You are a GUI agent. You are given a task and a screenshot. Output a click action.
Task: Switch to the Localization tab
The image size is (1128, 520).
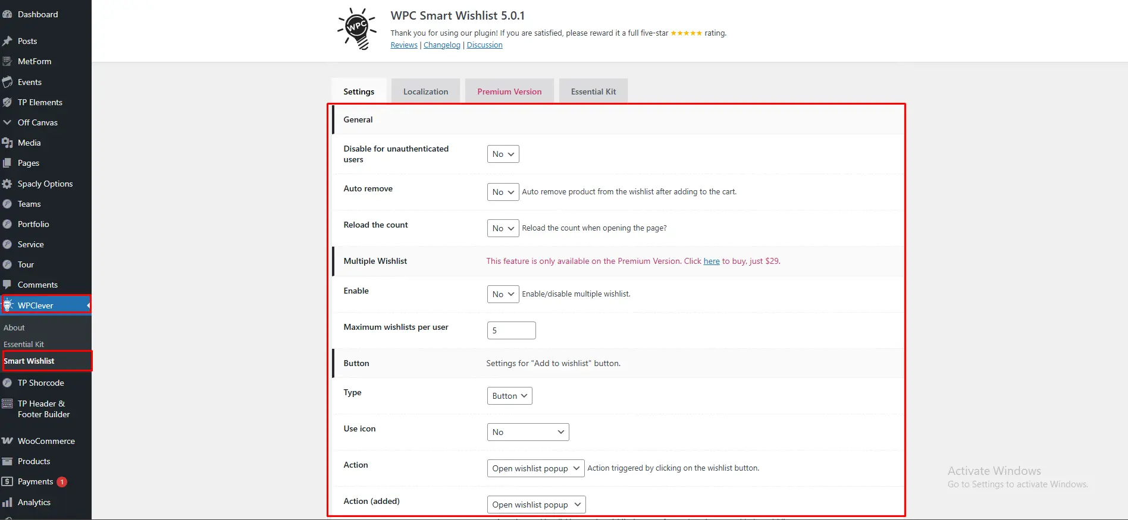pos(425,92)
